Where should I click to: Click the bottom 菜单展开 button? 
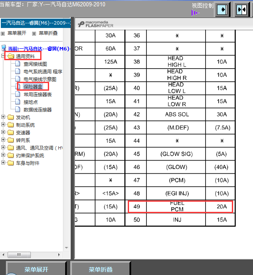tap(36, 269)
